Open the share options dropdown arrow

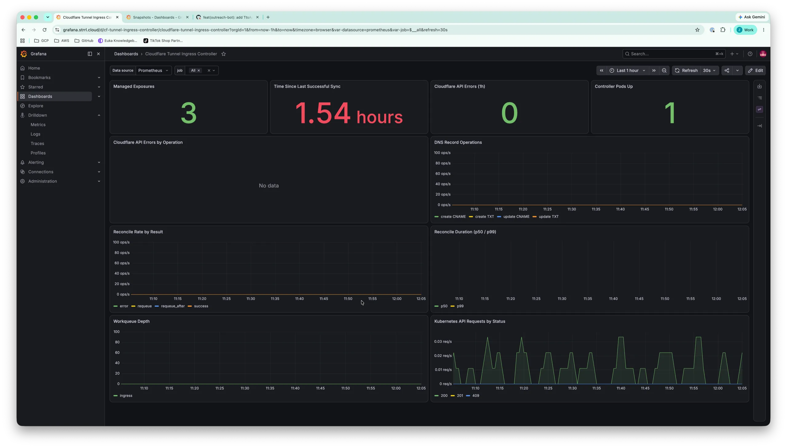pos(737,70)
